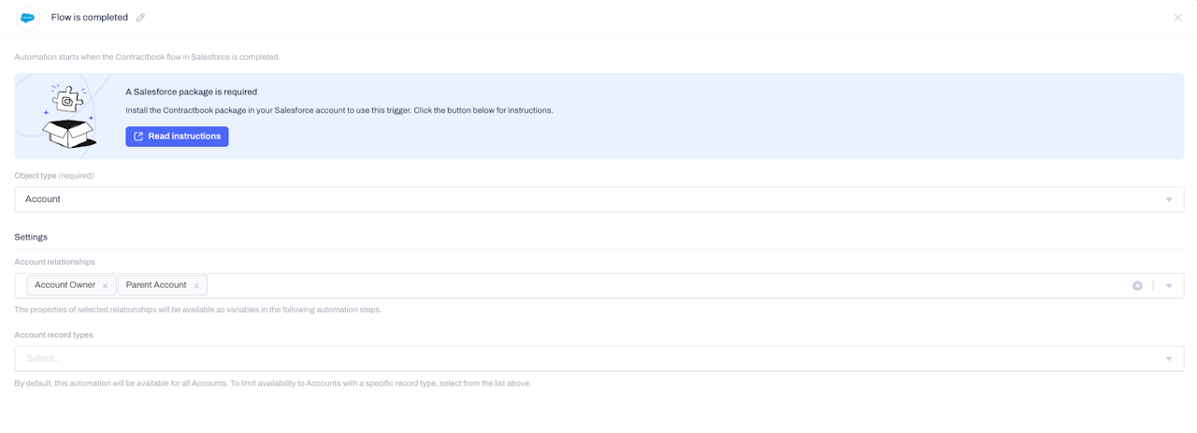Expand the Account record types arrow
The height and width of the screenshot is (433, 1197).
(1169, 359)
